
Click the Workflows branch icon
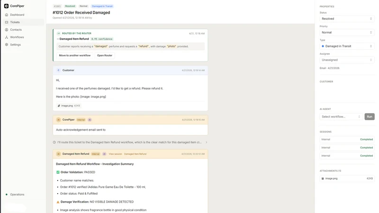click(7, 37)
